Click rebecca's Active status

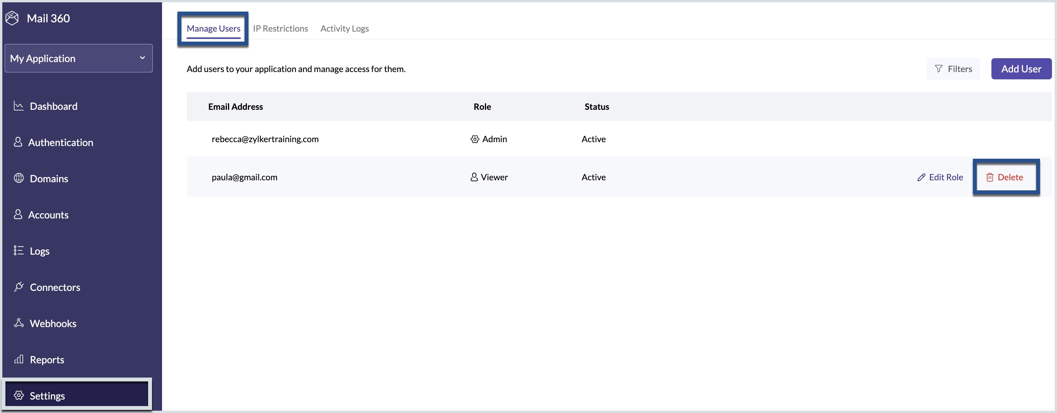point(593,139)
